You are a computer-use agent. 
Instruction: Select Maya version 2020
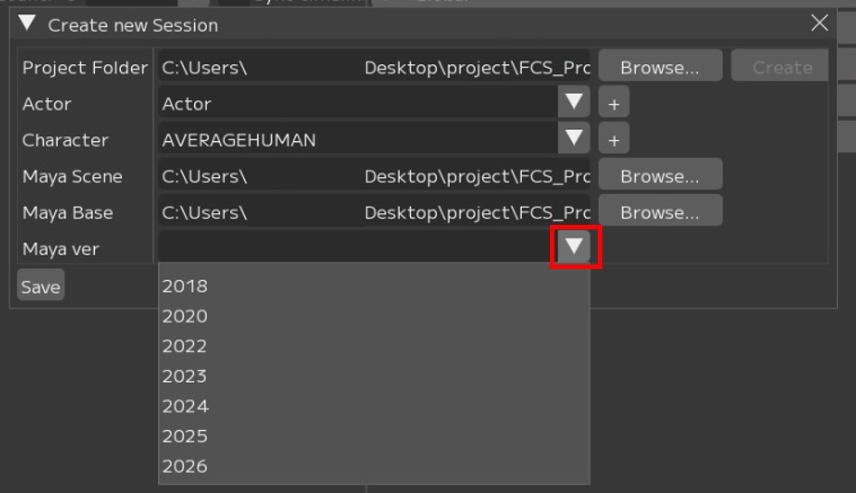point(185,316)
